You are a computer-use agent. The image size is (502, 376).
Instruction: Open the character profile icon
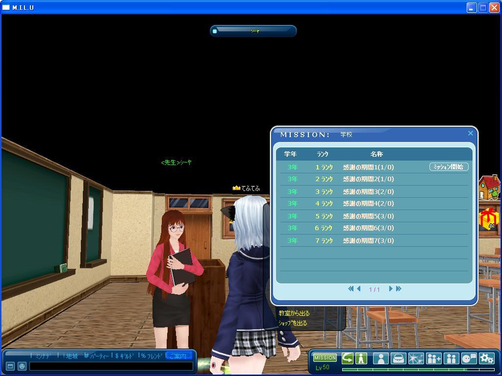coord(380,358)
